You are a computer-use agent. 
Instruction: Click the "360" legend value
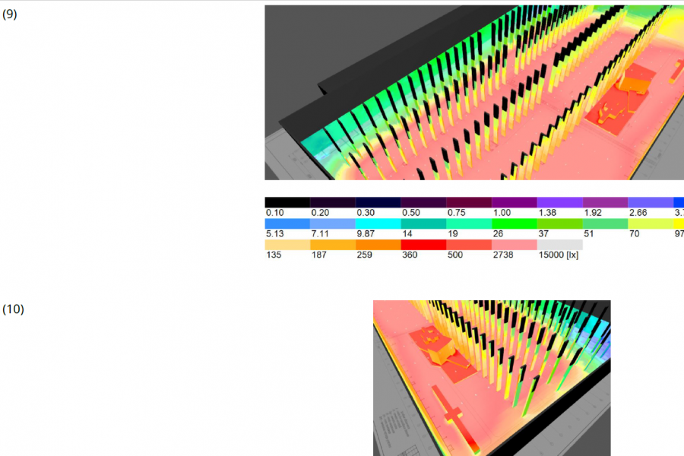(410, 255)
